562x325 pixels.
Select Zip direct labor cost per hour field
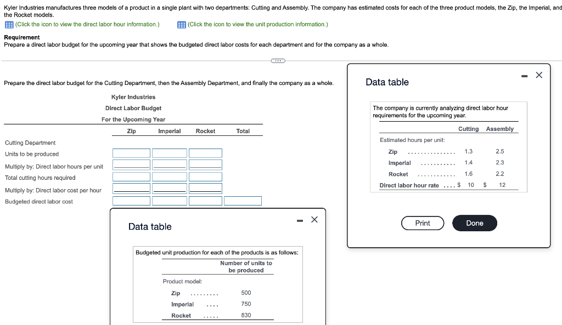click(x=132, y=189)
